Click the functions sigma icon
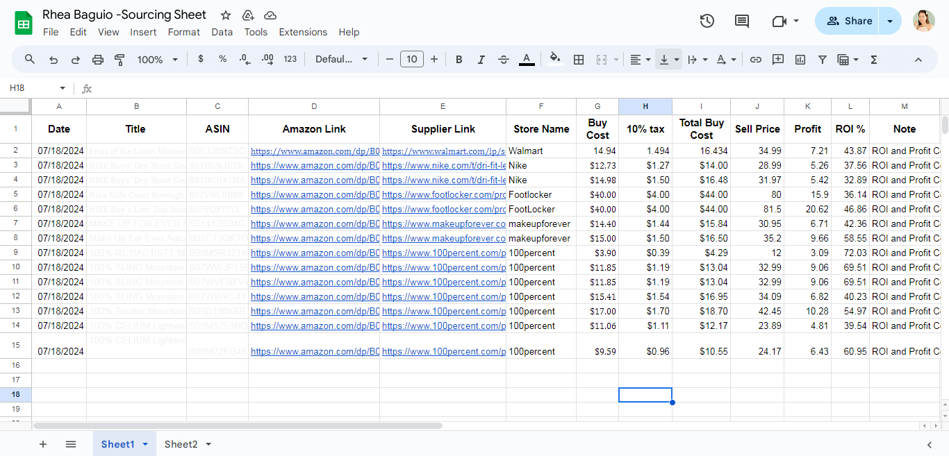This screenshot has width=949, height=456. click(874, 60)
